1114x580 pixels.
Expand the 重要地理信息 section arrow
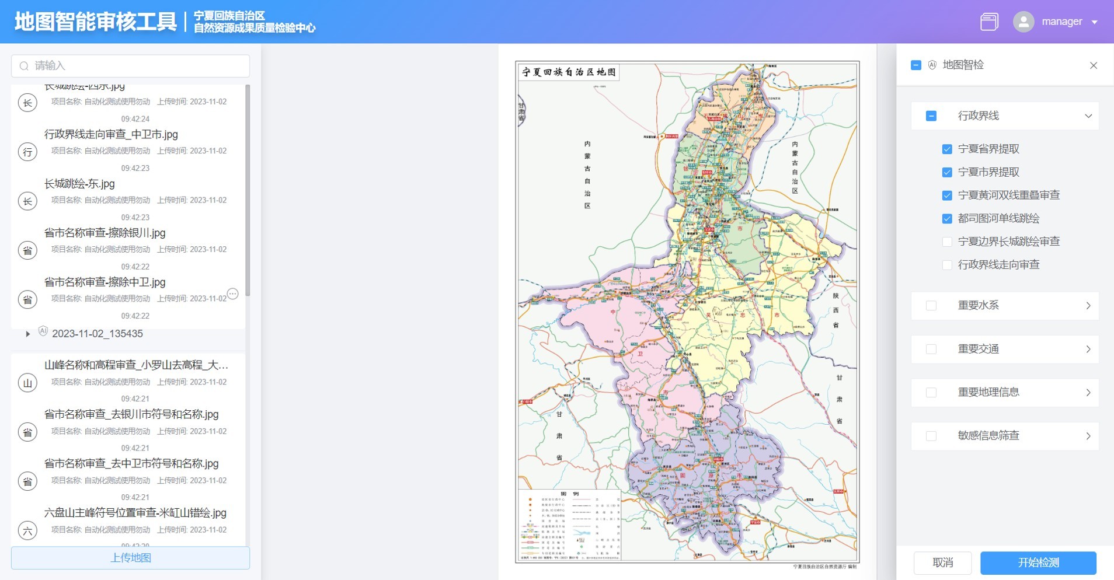[1088, 393]
